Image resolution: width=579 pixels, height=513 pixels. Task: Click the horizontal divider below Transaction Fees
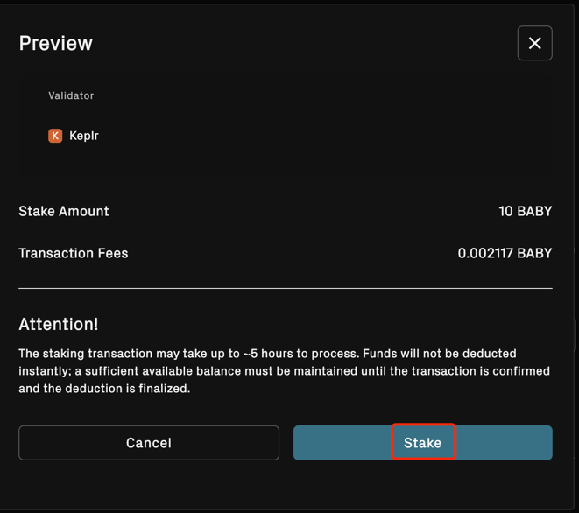(286, 288)
